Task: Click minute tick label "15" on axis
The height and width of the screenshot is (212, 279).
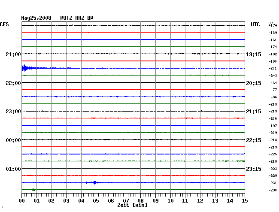Action: point(245,201)
